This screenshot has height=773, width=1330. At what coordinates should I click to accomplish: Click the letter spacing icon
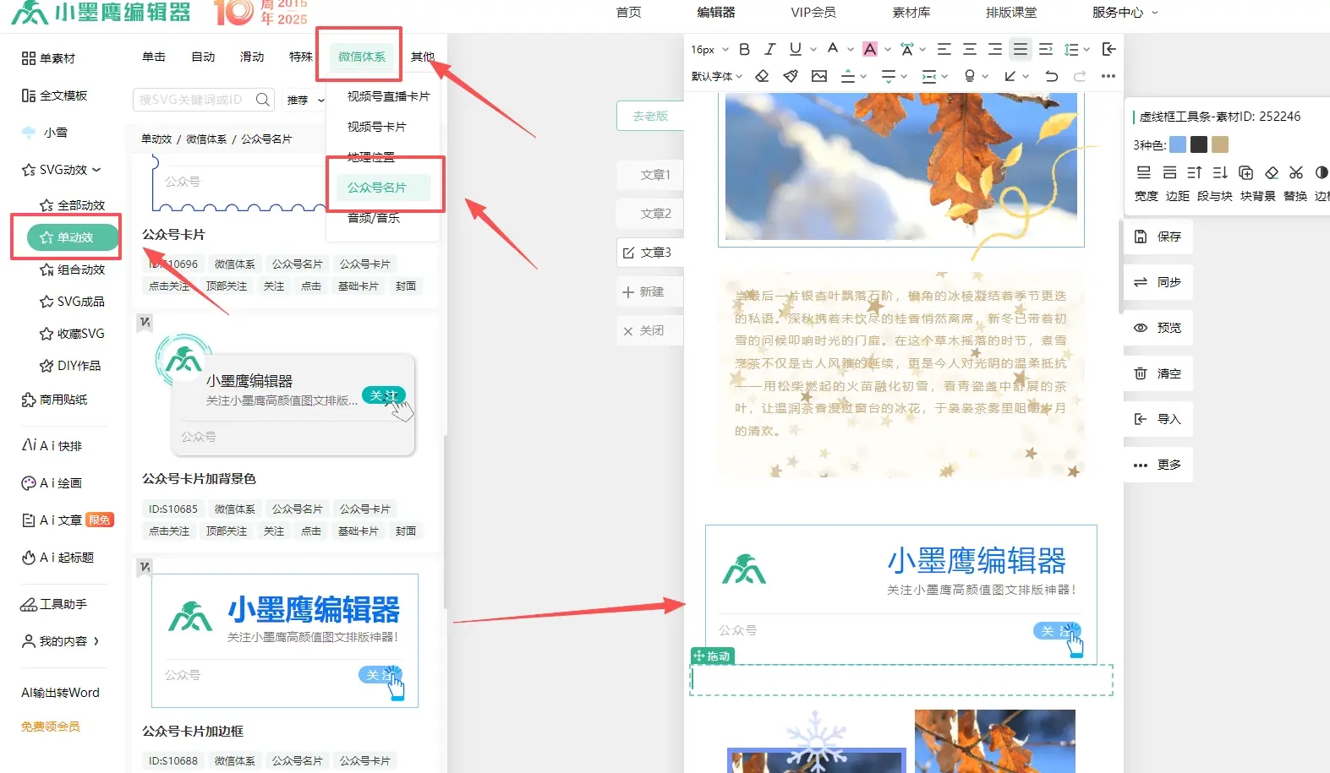(907, 50)
